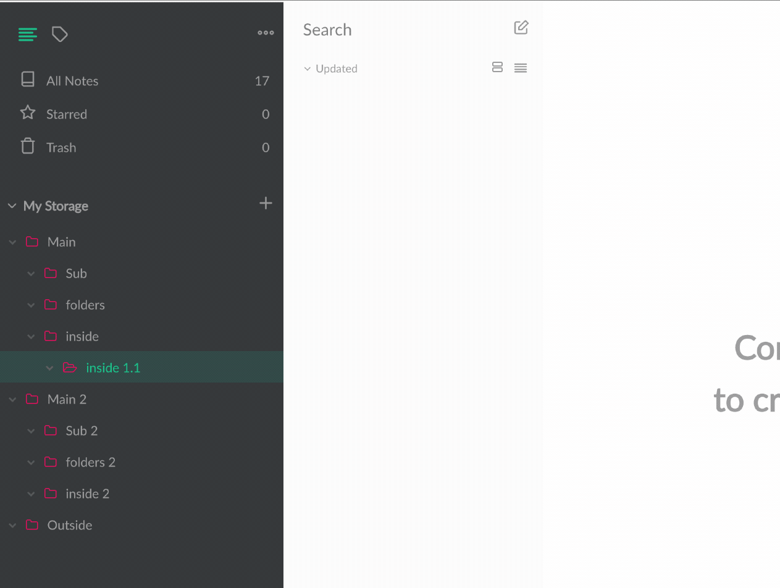This screenshot has height=588, width=780.
Task: Open the notes list view icon
Action: (28, 35)
